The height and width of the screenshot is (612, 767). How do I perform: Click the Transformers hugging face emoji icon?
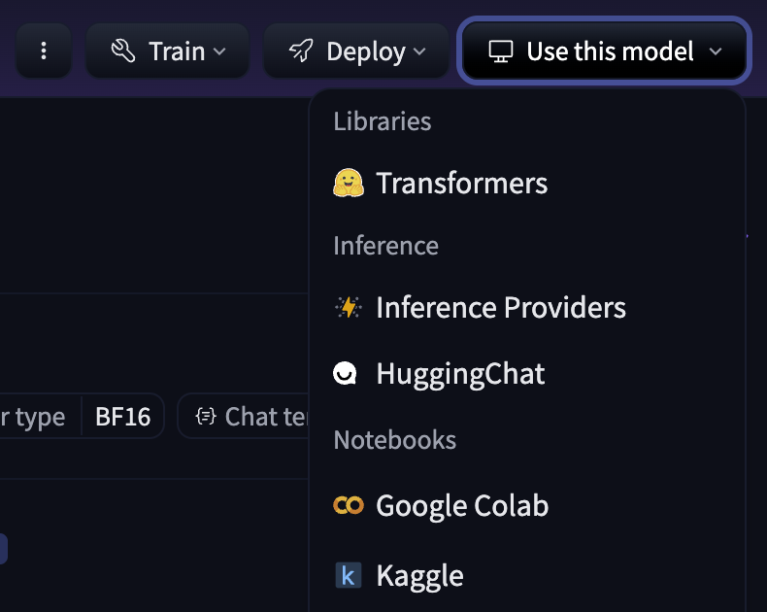click(x=349, y=184)
